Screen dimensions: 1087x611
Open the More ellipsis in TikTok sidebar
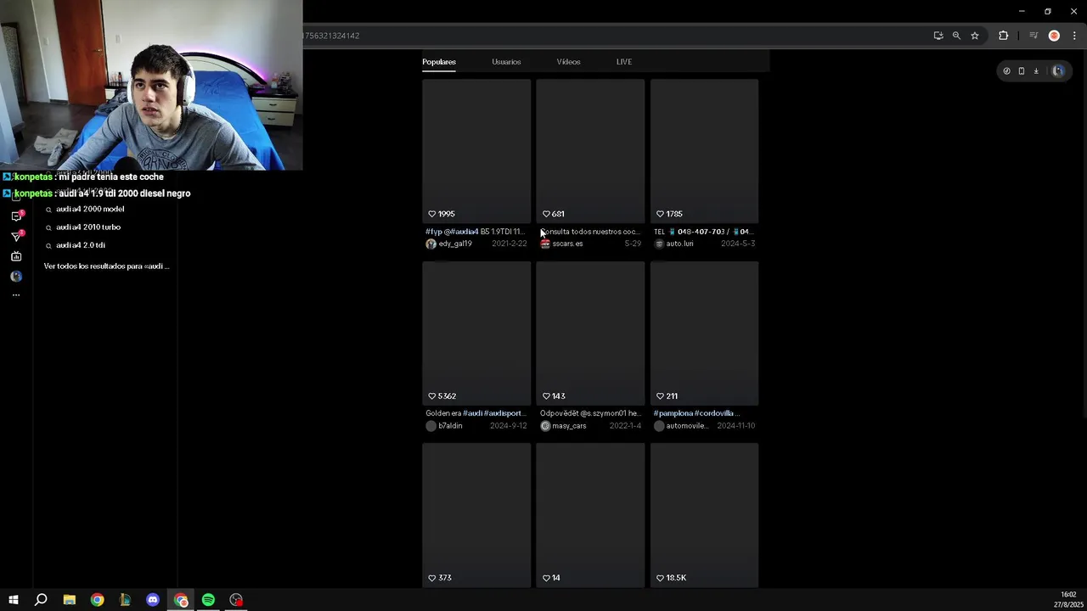(x=16, y=295)
